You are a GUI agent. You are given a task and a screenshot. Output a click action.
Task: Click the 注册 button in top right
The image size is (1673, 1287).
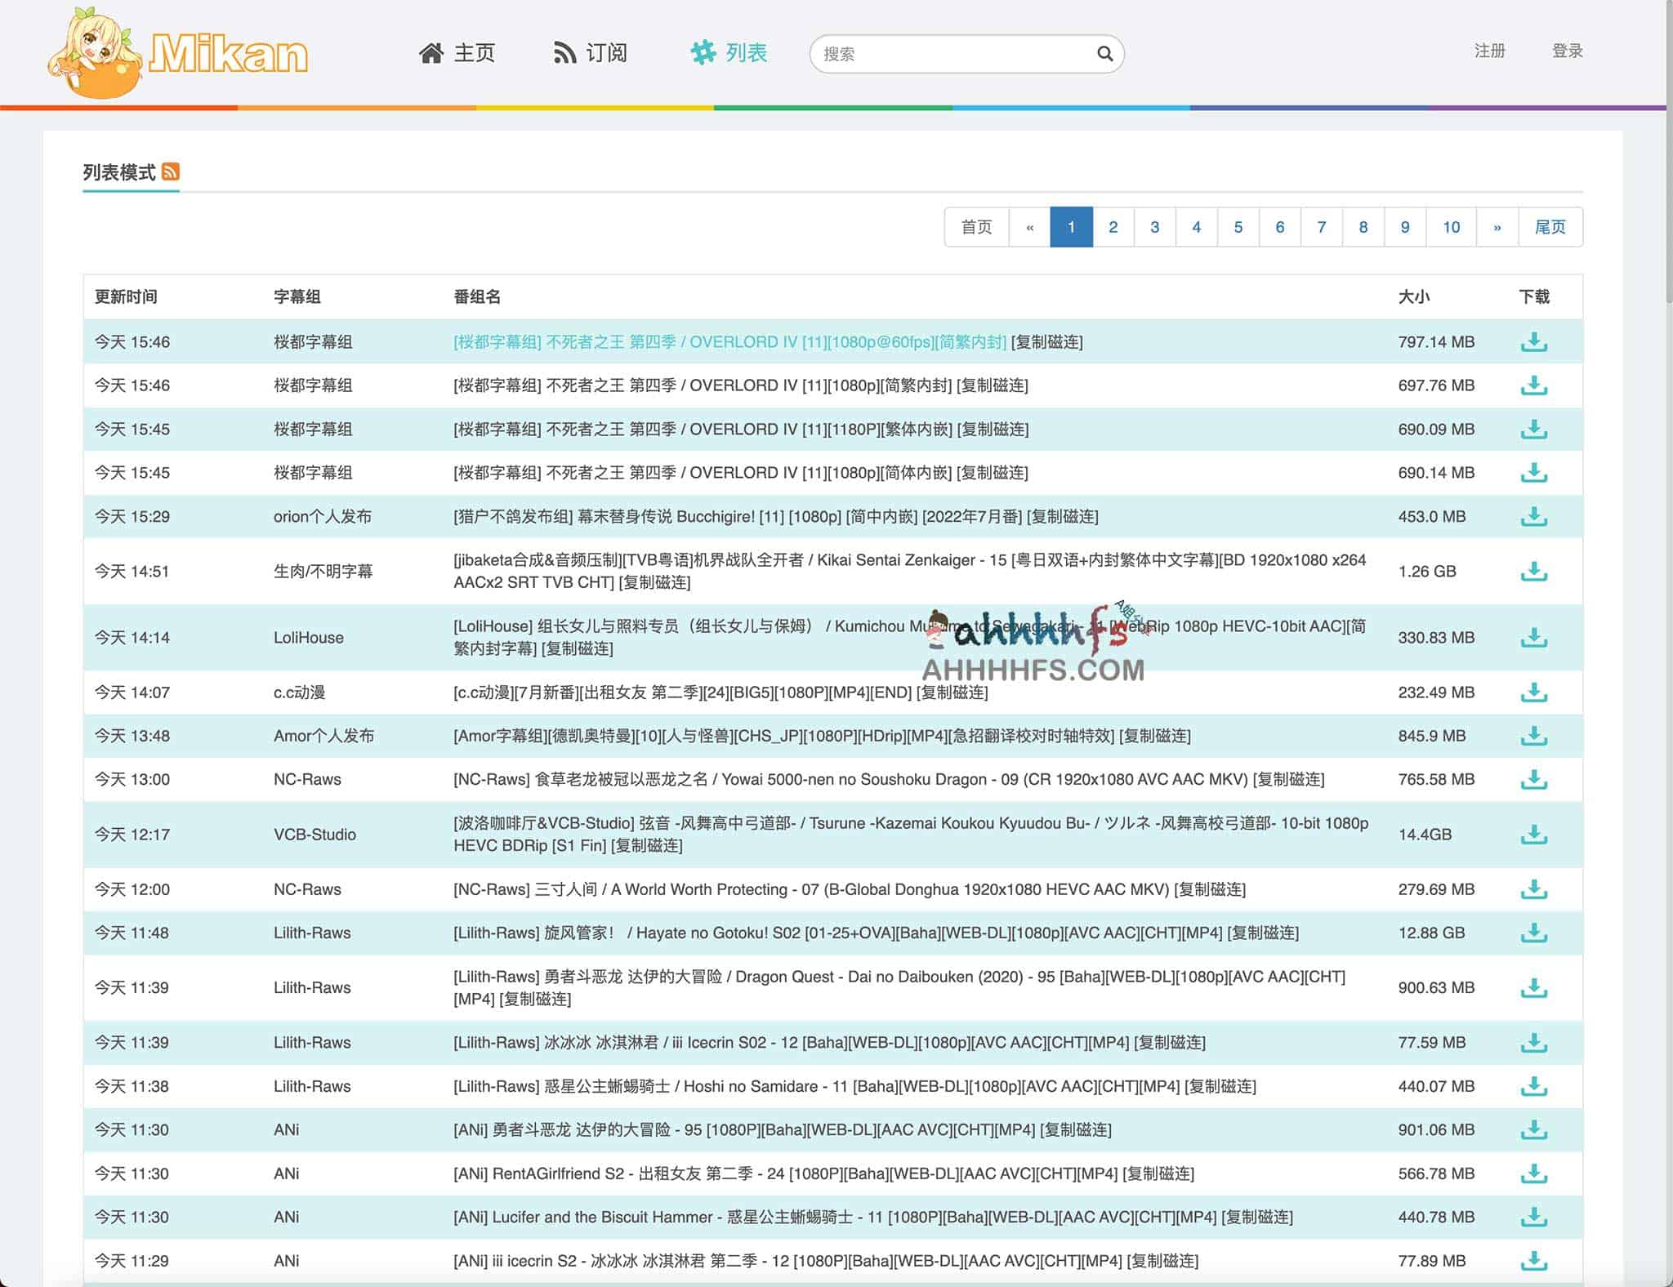click(1485, 51)
